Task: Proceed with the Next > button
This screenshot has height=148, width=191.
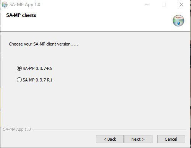Action: point(138,139)
